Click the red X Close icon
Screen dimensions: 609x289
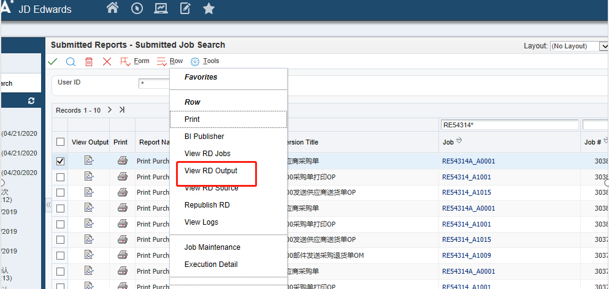[x=107, y=61]
